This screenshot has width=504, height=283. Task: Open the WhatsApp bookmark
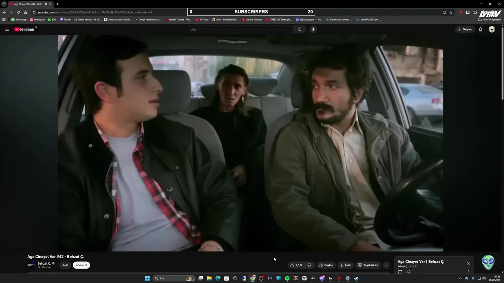[x=19, y=19]
